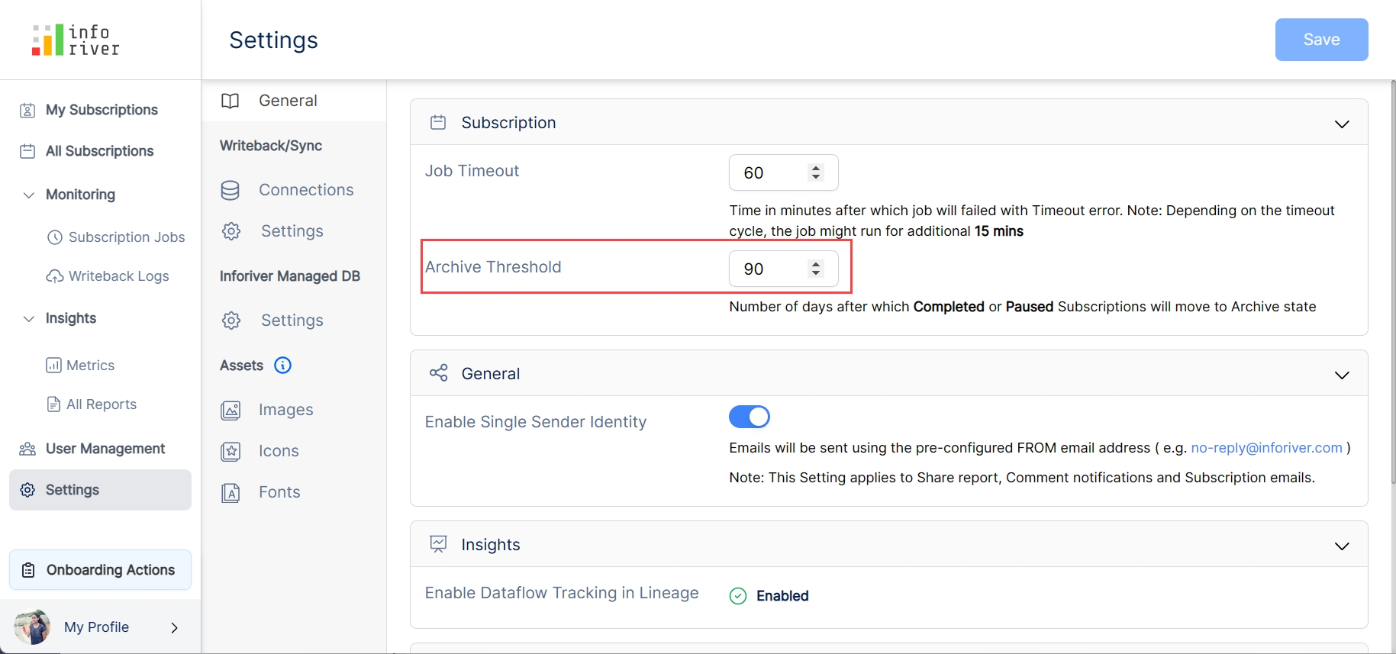Collapse the General settings section

click(x=1341, y=375)
